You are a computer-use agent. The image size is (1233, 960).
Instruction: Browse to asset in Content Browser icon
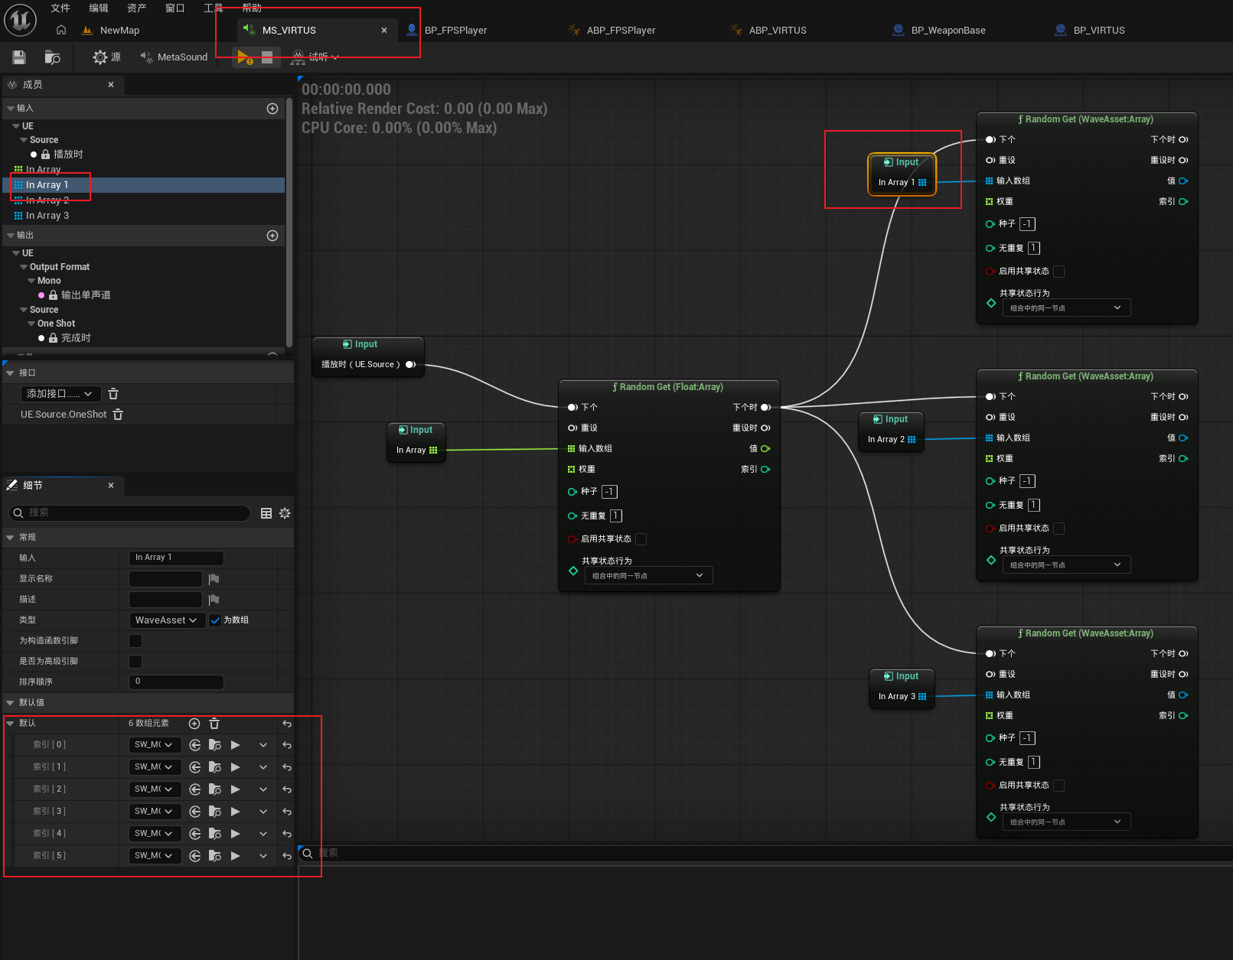click(x=52, y=57)
